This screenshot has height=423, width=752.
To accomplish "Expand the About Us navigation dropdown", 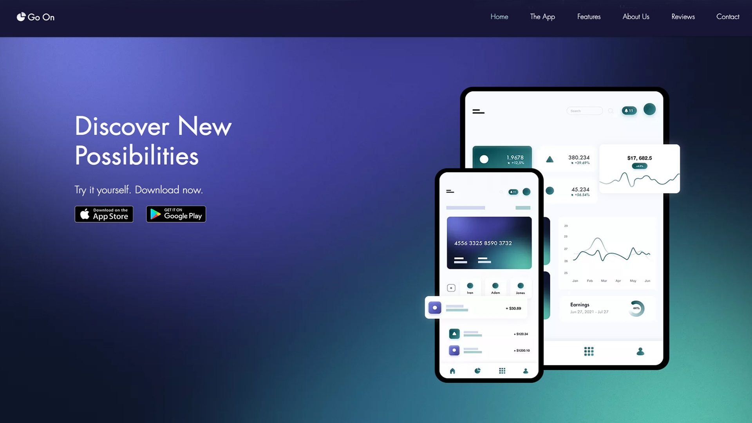I will (636, 16).
